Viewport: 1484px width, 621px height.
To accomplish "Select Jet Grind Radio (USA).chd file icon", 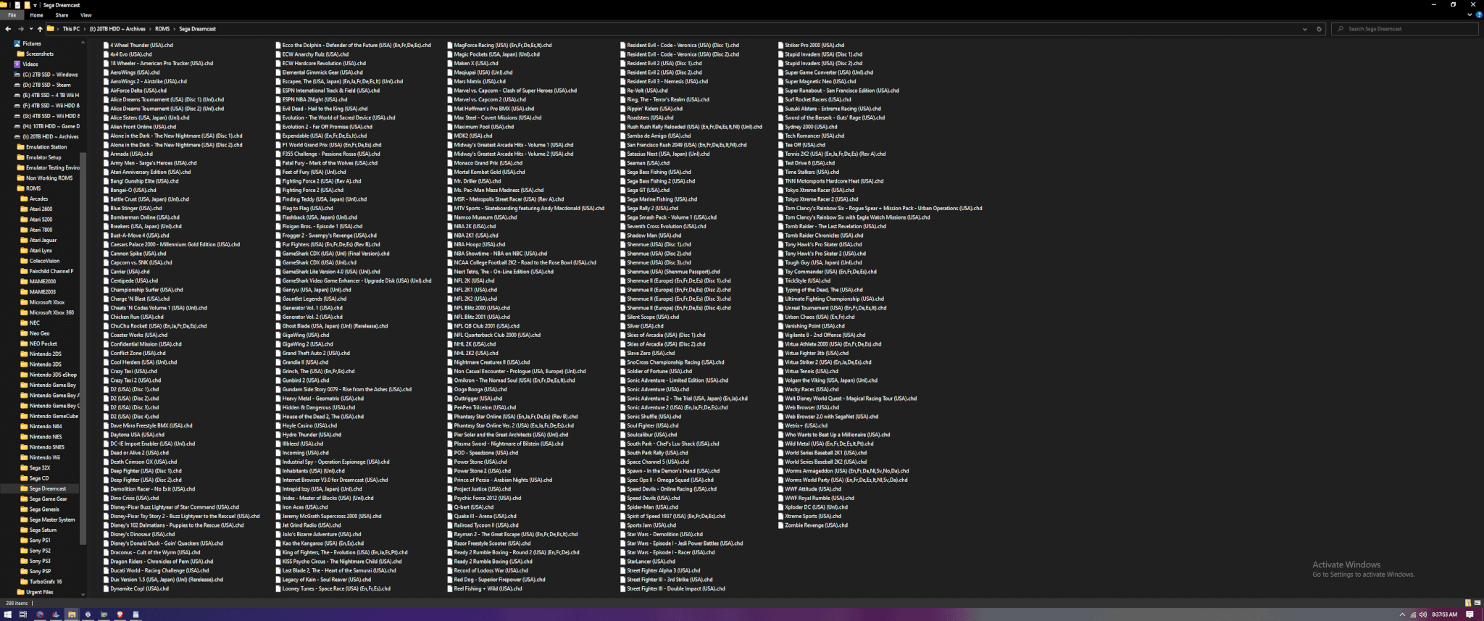I will (278, 525).
